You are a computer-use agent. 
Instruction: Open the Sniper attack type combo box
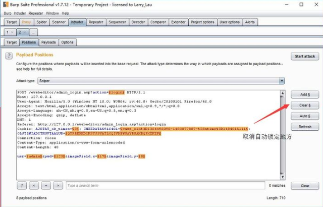click(161, 81)
